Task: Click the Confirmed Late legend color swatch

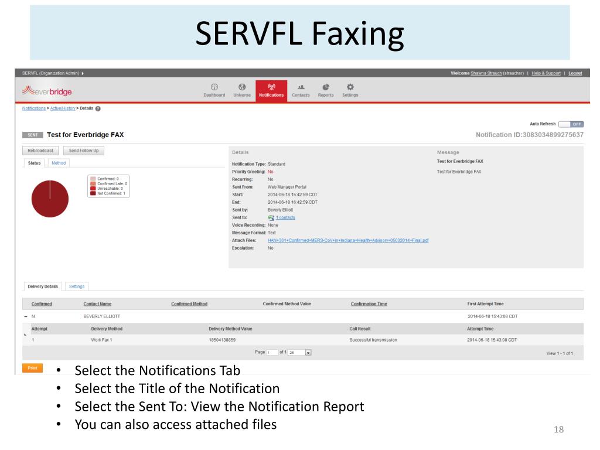Action: (x=93, y=183)
